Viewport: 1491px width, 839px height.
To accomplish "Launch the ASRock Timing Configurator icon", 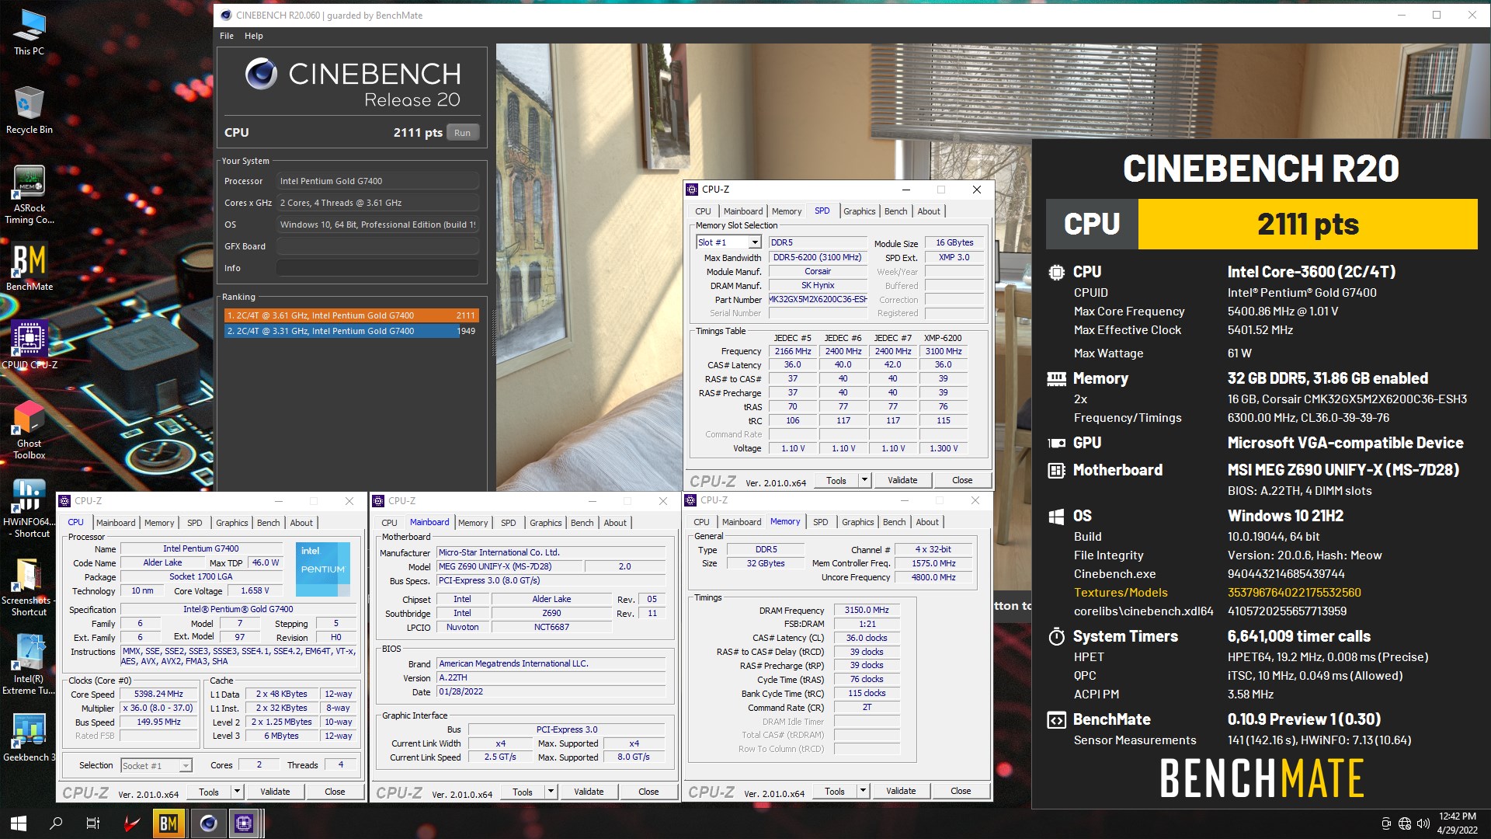I will tap(29, 194).
